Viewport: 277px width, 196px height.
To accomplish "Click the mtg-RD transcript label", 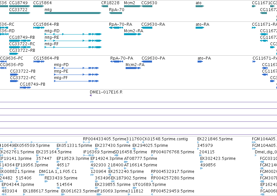I will coord(52,31).
